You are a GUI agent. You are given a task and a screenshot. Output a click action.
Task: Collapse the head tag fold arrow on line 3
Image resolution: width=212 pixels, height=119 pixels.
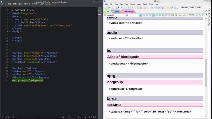coord(10,16)
